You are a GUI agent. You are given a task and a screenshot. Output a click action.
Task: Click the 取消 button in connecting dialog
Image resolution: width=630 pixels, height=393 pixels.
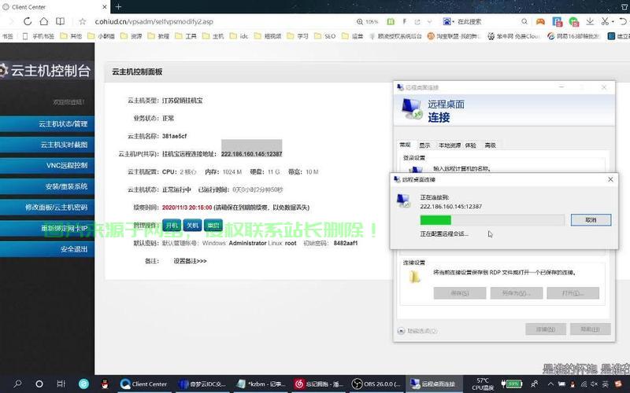[591, 220]
